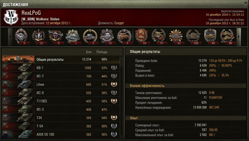Click the W_SDN clan emblem shield
The height and width of the screenshot is (141, 249).
[x=11, y=17]
